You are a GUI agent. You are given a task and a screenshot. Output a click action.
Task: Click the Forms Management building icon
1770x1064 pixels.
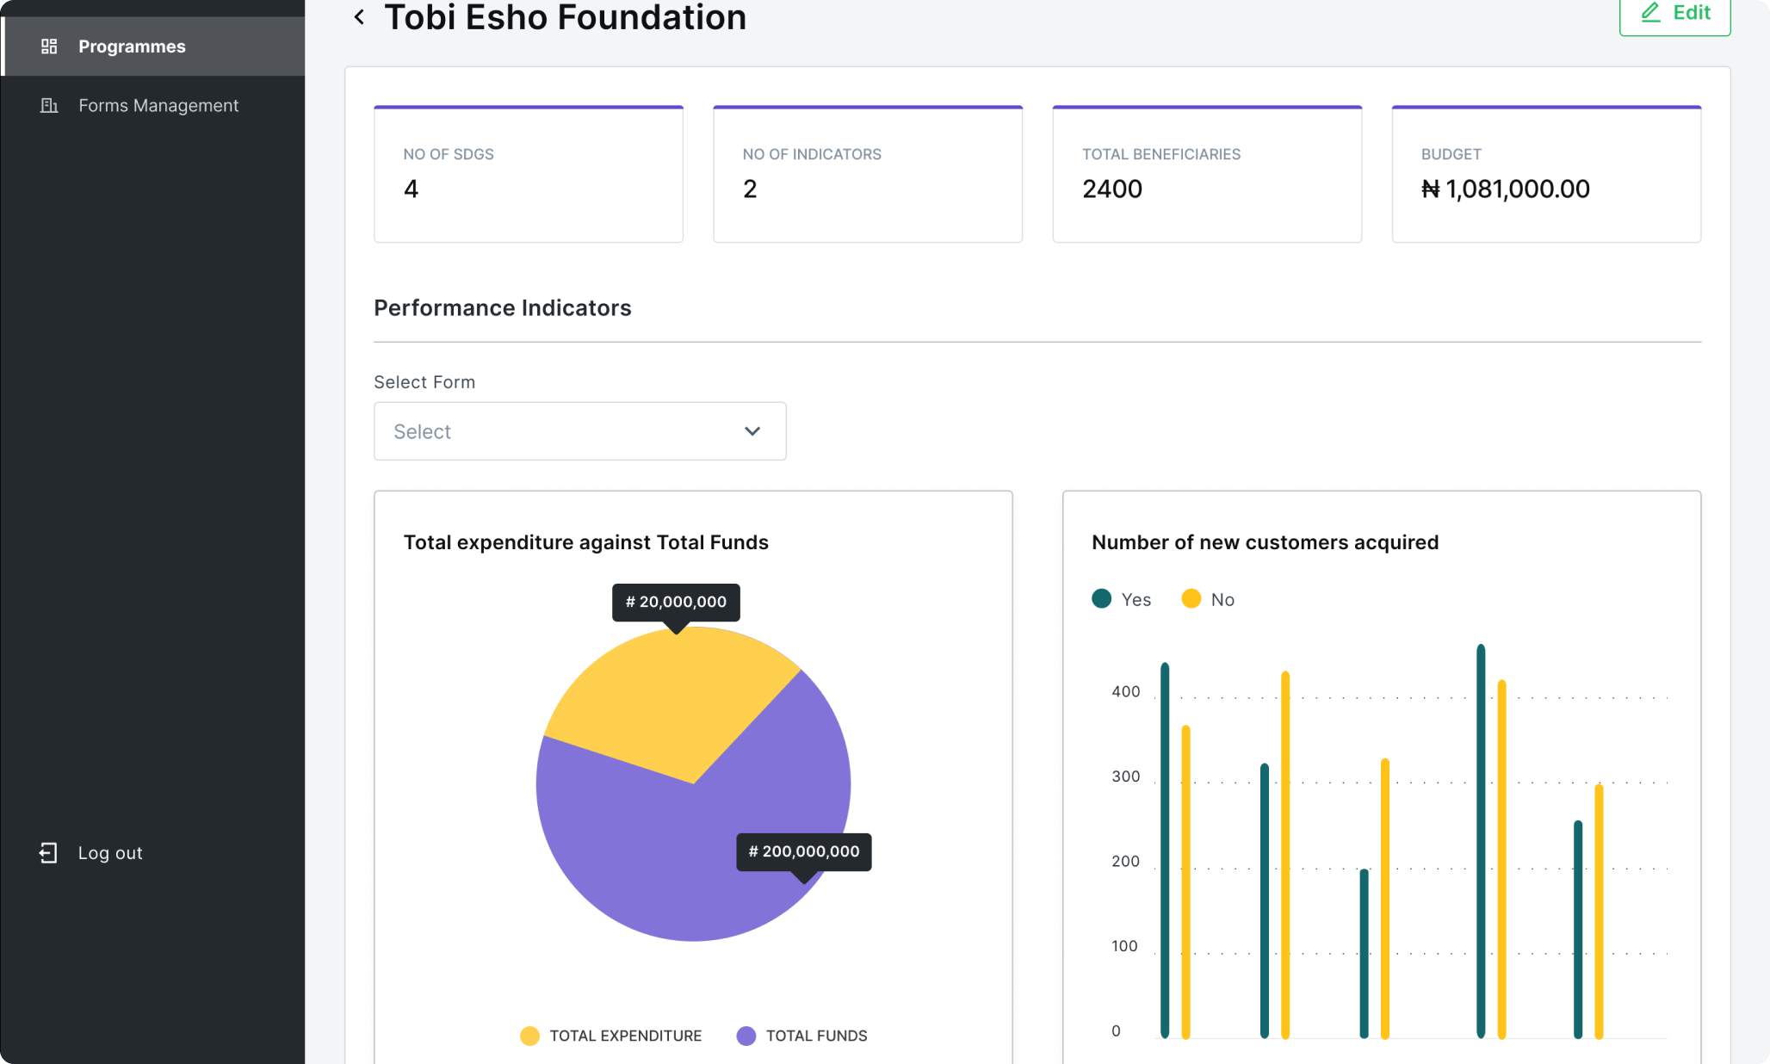coord(49,105)
